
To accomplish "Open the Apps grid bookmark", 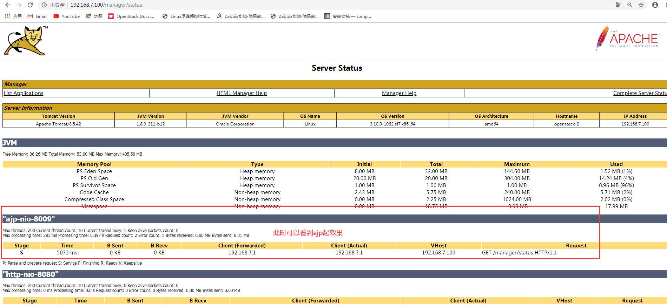I will pos(13,16).
